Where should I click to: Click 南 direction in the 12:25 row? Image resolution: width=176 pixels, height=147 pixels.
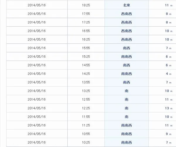click(x=126, y=108)
